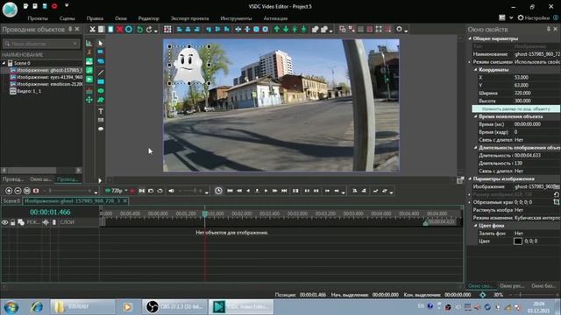Pin the Properties window panel
The width and height of the screenshot is (561, 315).
[549, 29]
